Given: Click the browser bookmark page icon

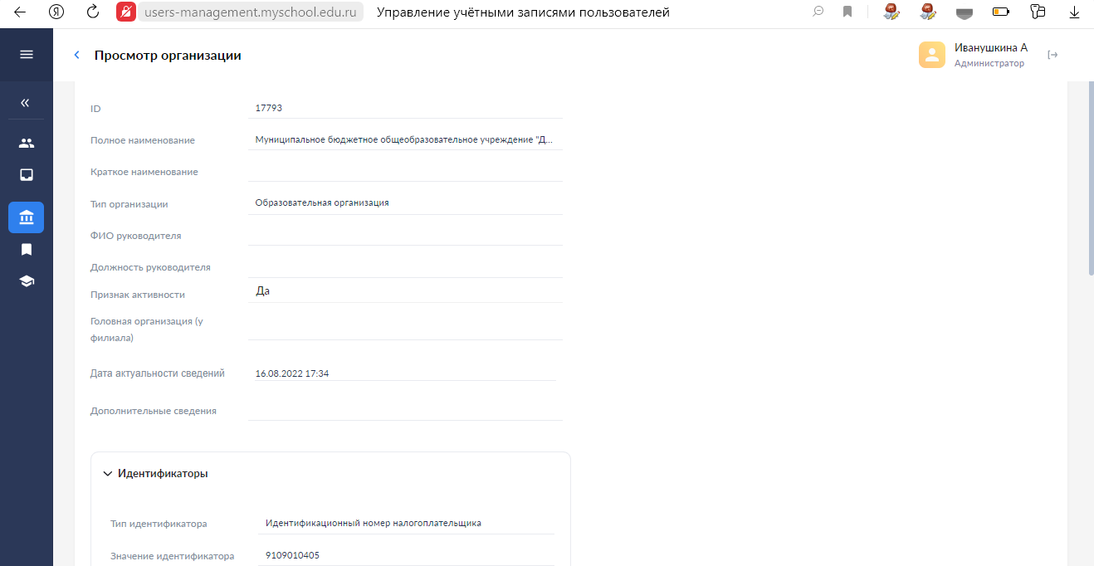Looking at the screenshot, I should point(847,12).
